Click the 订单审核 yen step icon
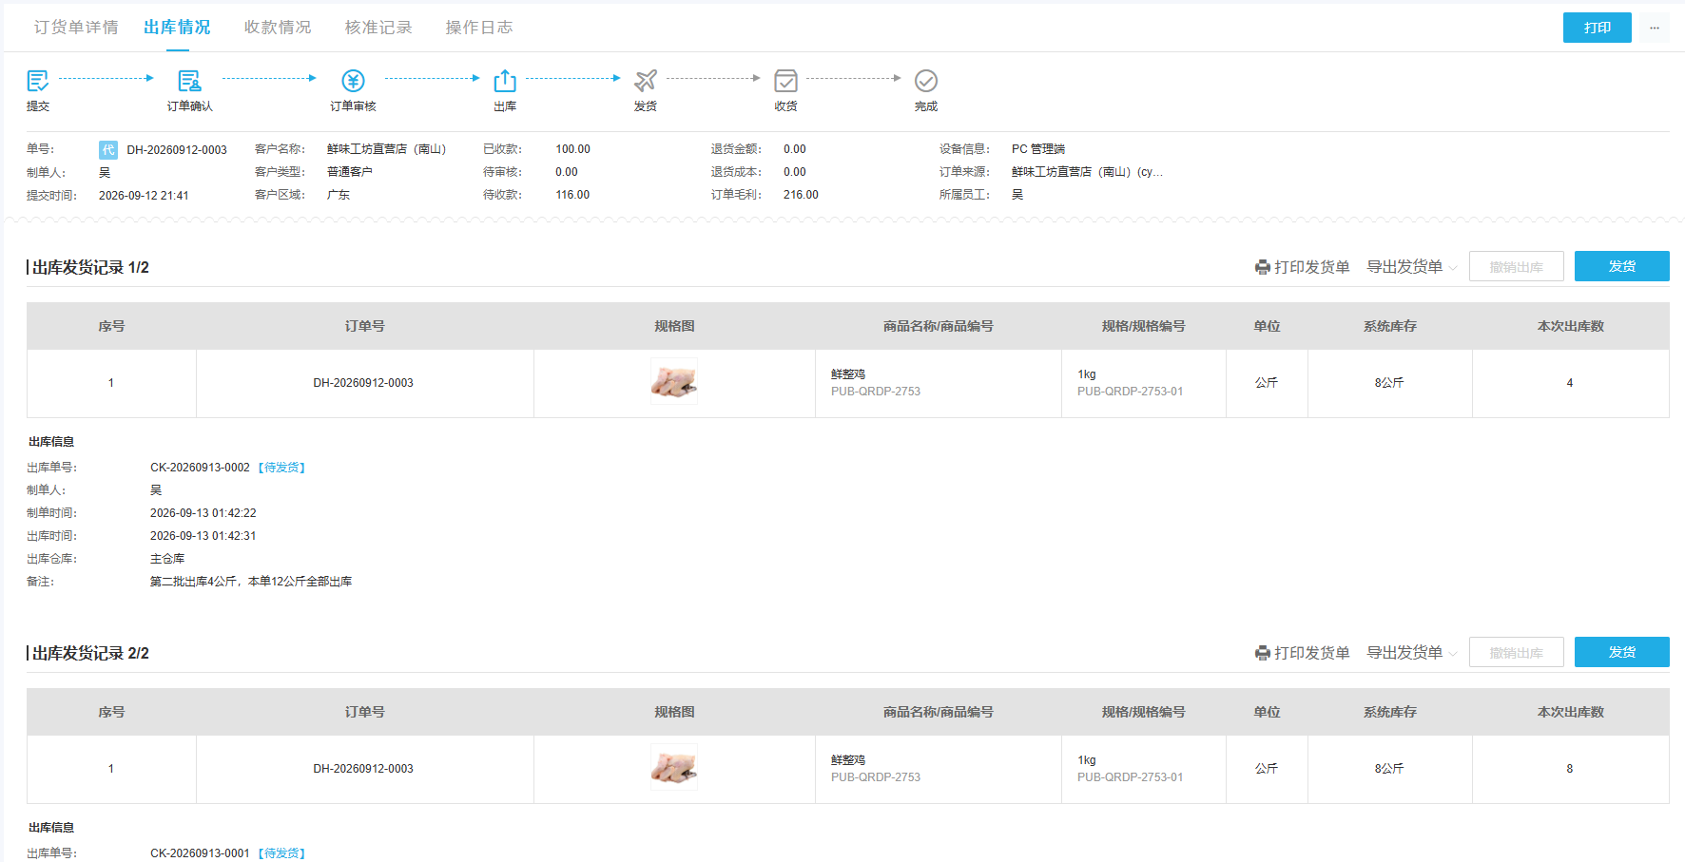Screen dimensions: 1685x862 (x=353, y=81)
